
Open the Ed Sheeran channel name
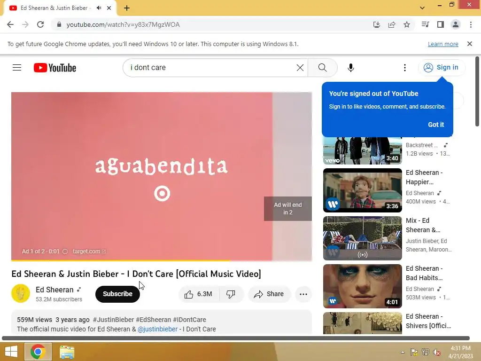click(x=54, y=290)
